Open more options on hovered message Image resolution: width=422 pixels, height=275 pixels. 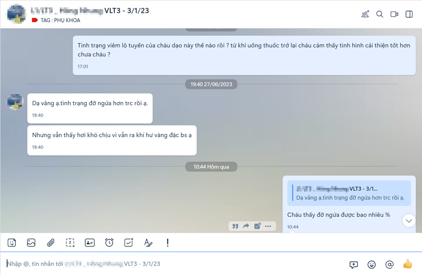pyautogui.click(x=268, y=226)
